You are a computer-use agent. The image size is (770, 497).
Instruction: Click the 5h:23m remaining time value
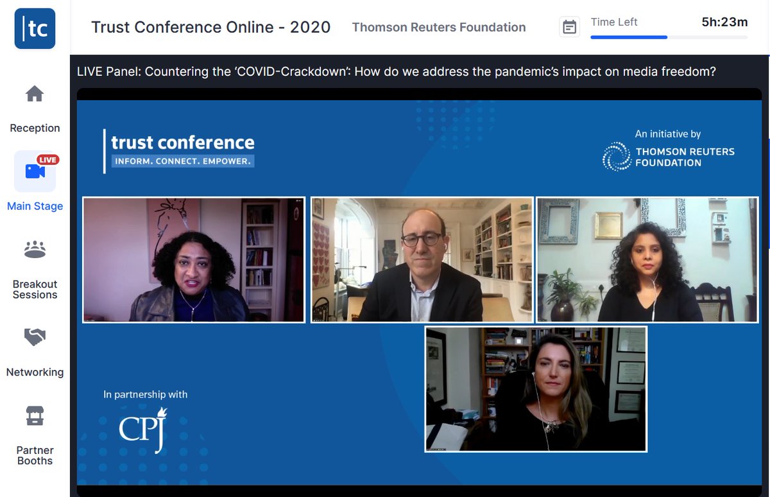coord(724,22)
